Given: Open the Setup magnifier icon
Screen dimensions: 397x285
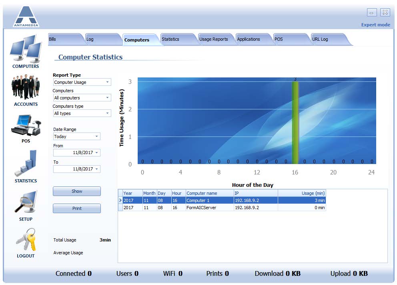Looking at the screenshot, I should (x=26, y=206).
